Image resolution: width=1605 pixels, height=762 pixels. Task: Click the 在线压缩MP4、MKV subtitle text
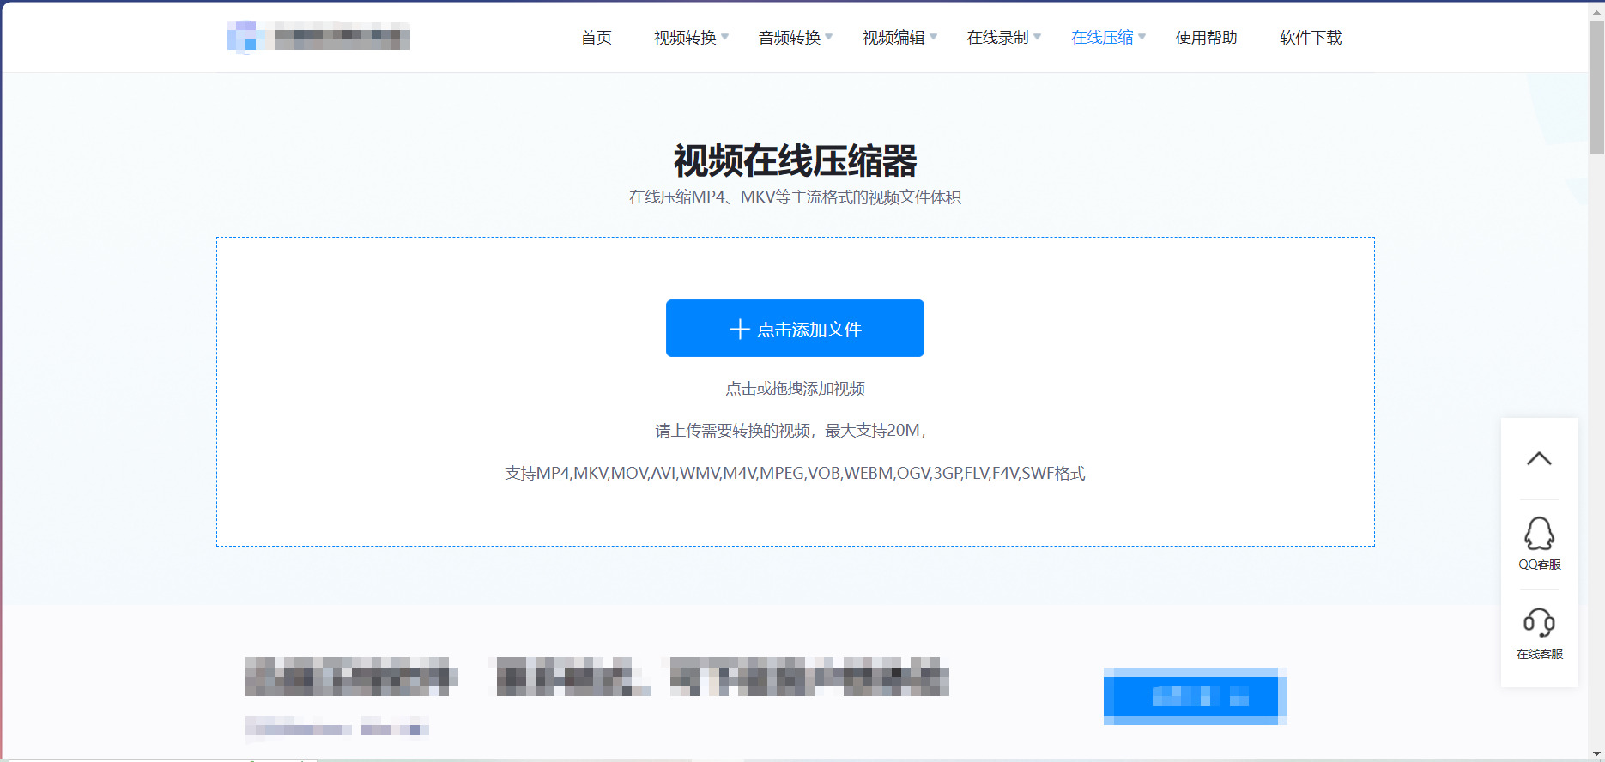coord(795,197)
